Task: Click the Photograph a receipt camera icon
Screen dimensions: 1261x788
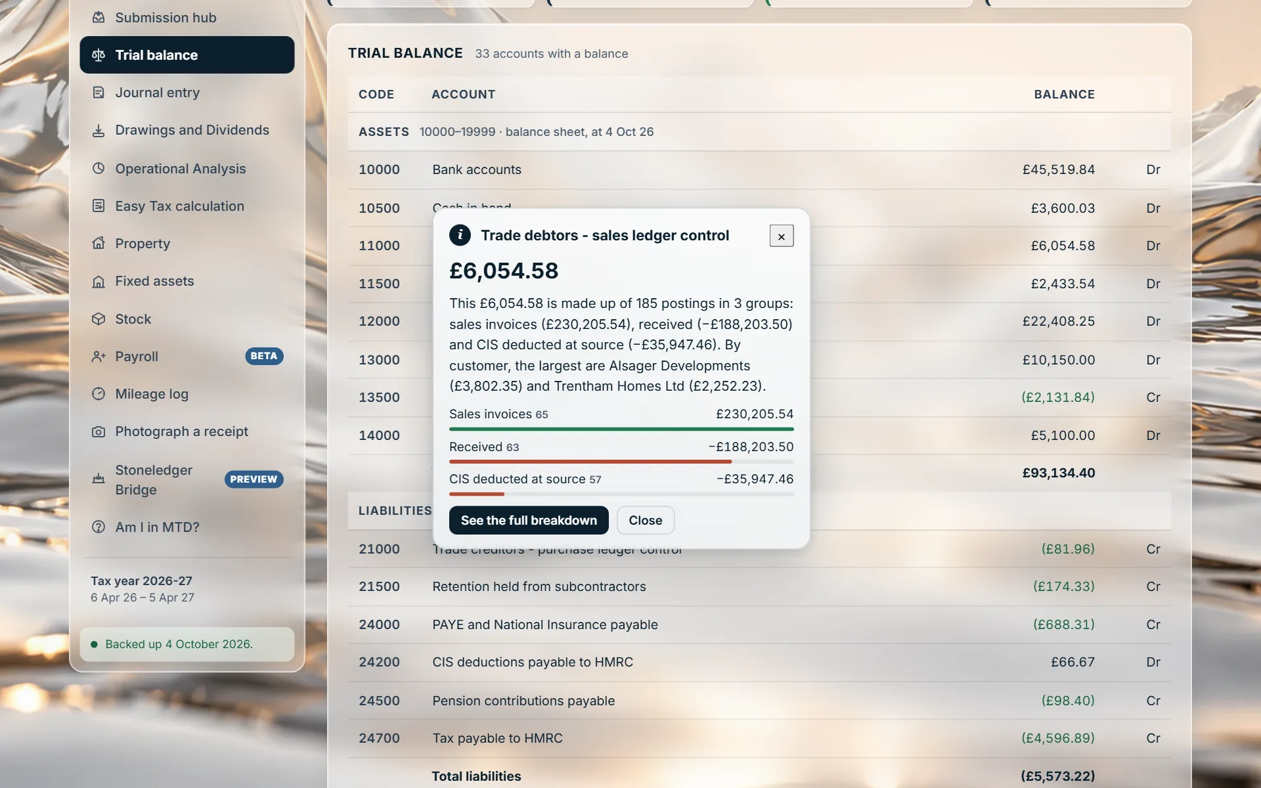Action: (x=99, y=431)
